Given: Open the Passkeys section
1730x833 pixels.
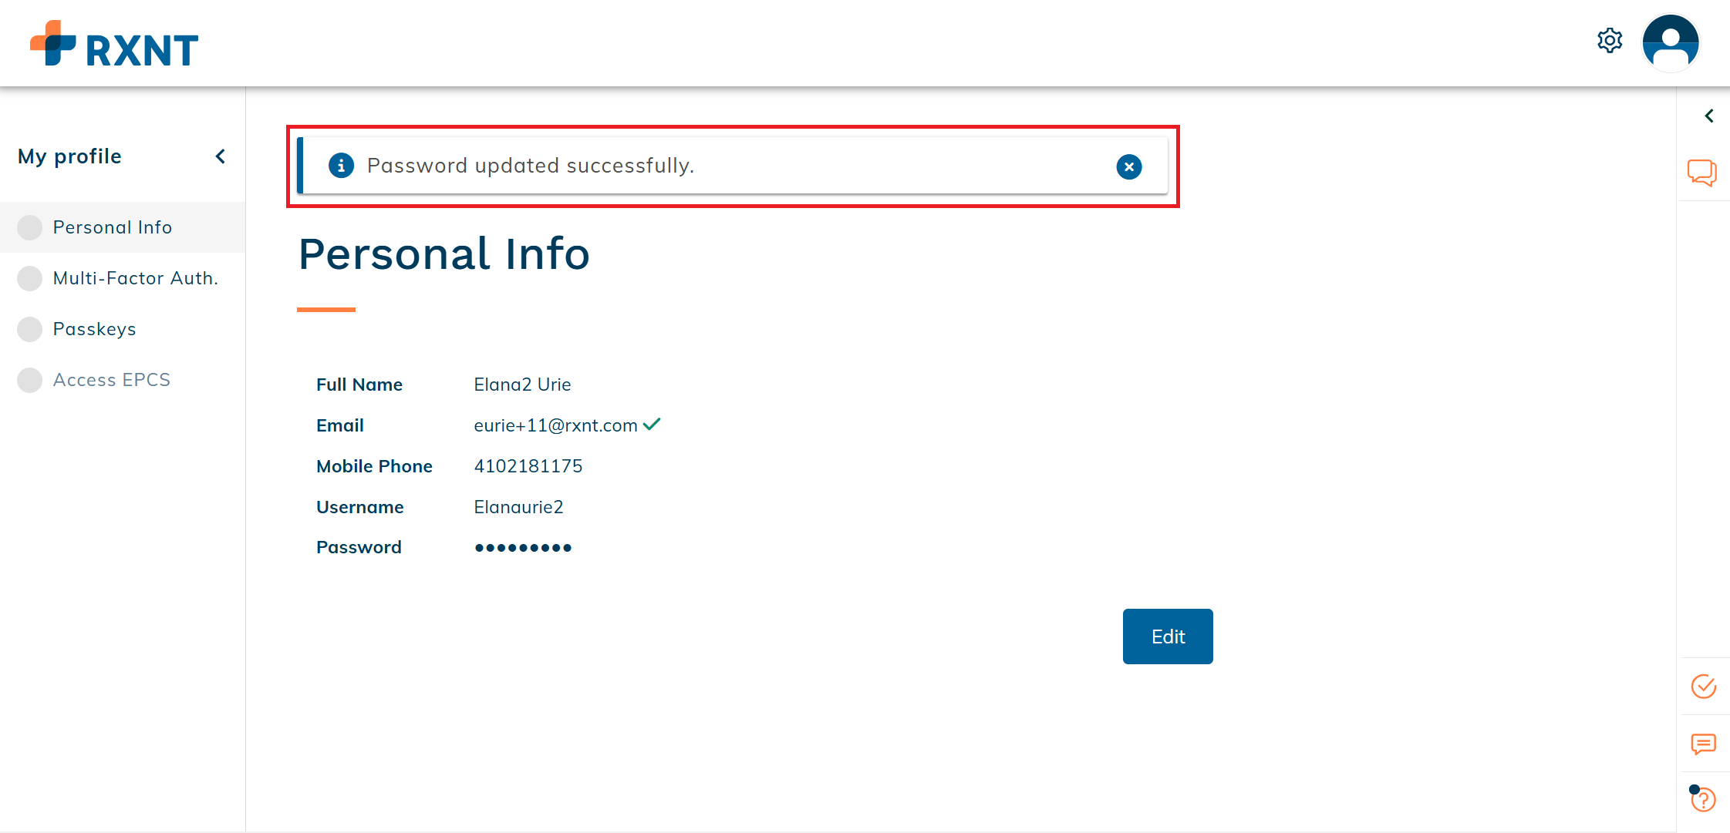Looking at the screenshot, I should 95,329.
